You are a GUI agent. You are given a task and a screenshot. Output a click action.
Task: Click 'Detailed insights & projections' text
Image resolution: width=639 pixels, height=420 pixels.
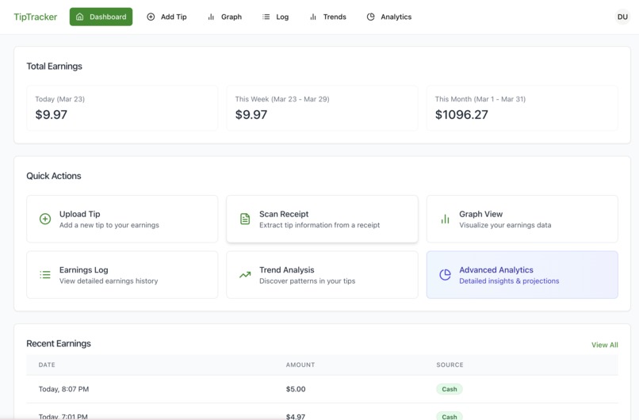(509, 281)
